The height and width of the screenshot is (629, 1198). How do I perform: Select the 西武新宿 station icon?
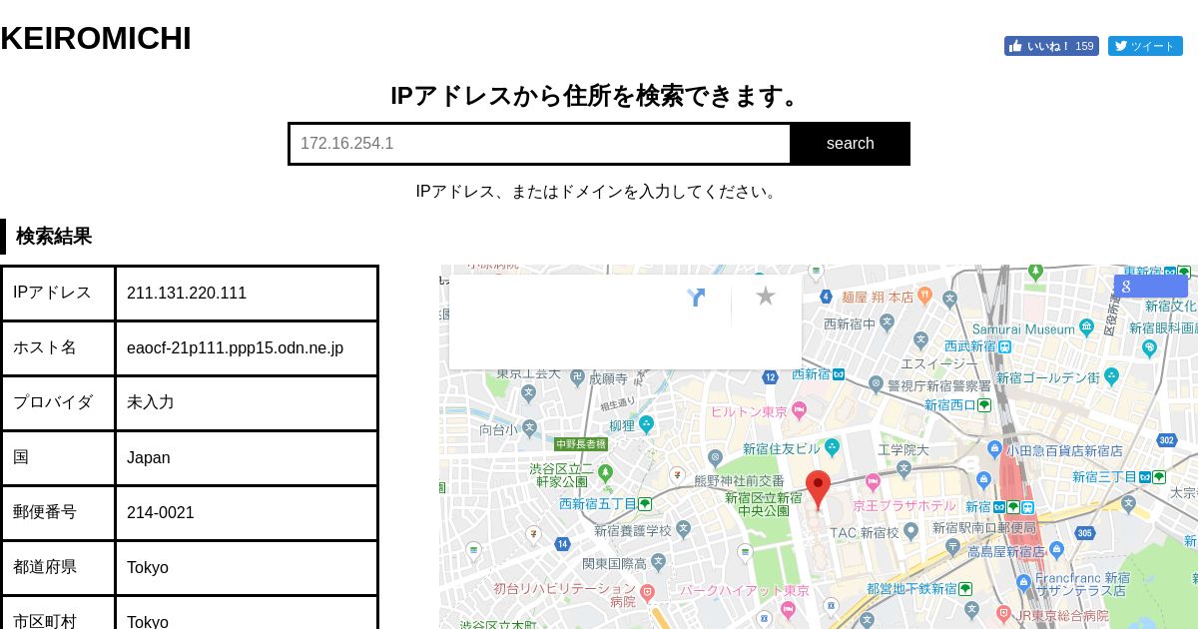click(x=1005, y=345)
